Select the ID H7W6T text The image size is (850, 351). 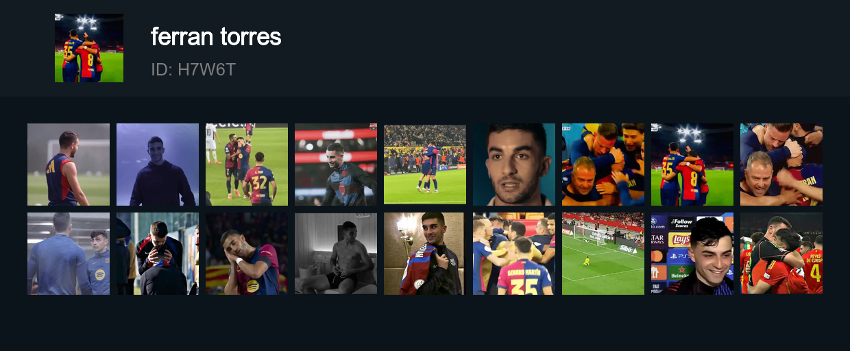193,69
